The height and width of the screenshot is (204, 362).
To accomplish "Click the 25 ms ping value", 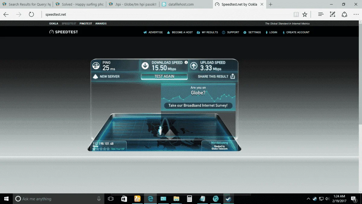I will pyautogui.click(x=109, y=68).
